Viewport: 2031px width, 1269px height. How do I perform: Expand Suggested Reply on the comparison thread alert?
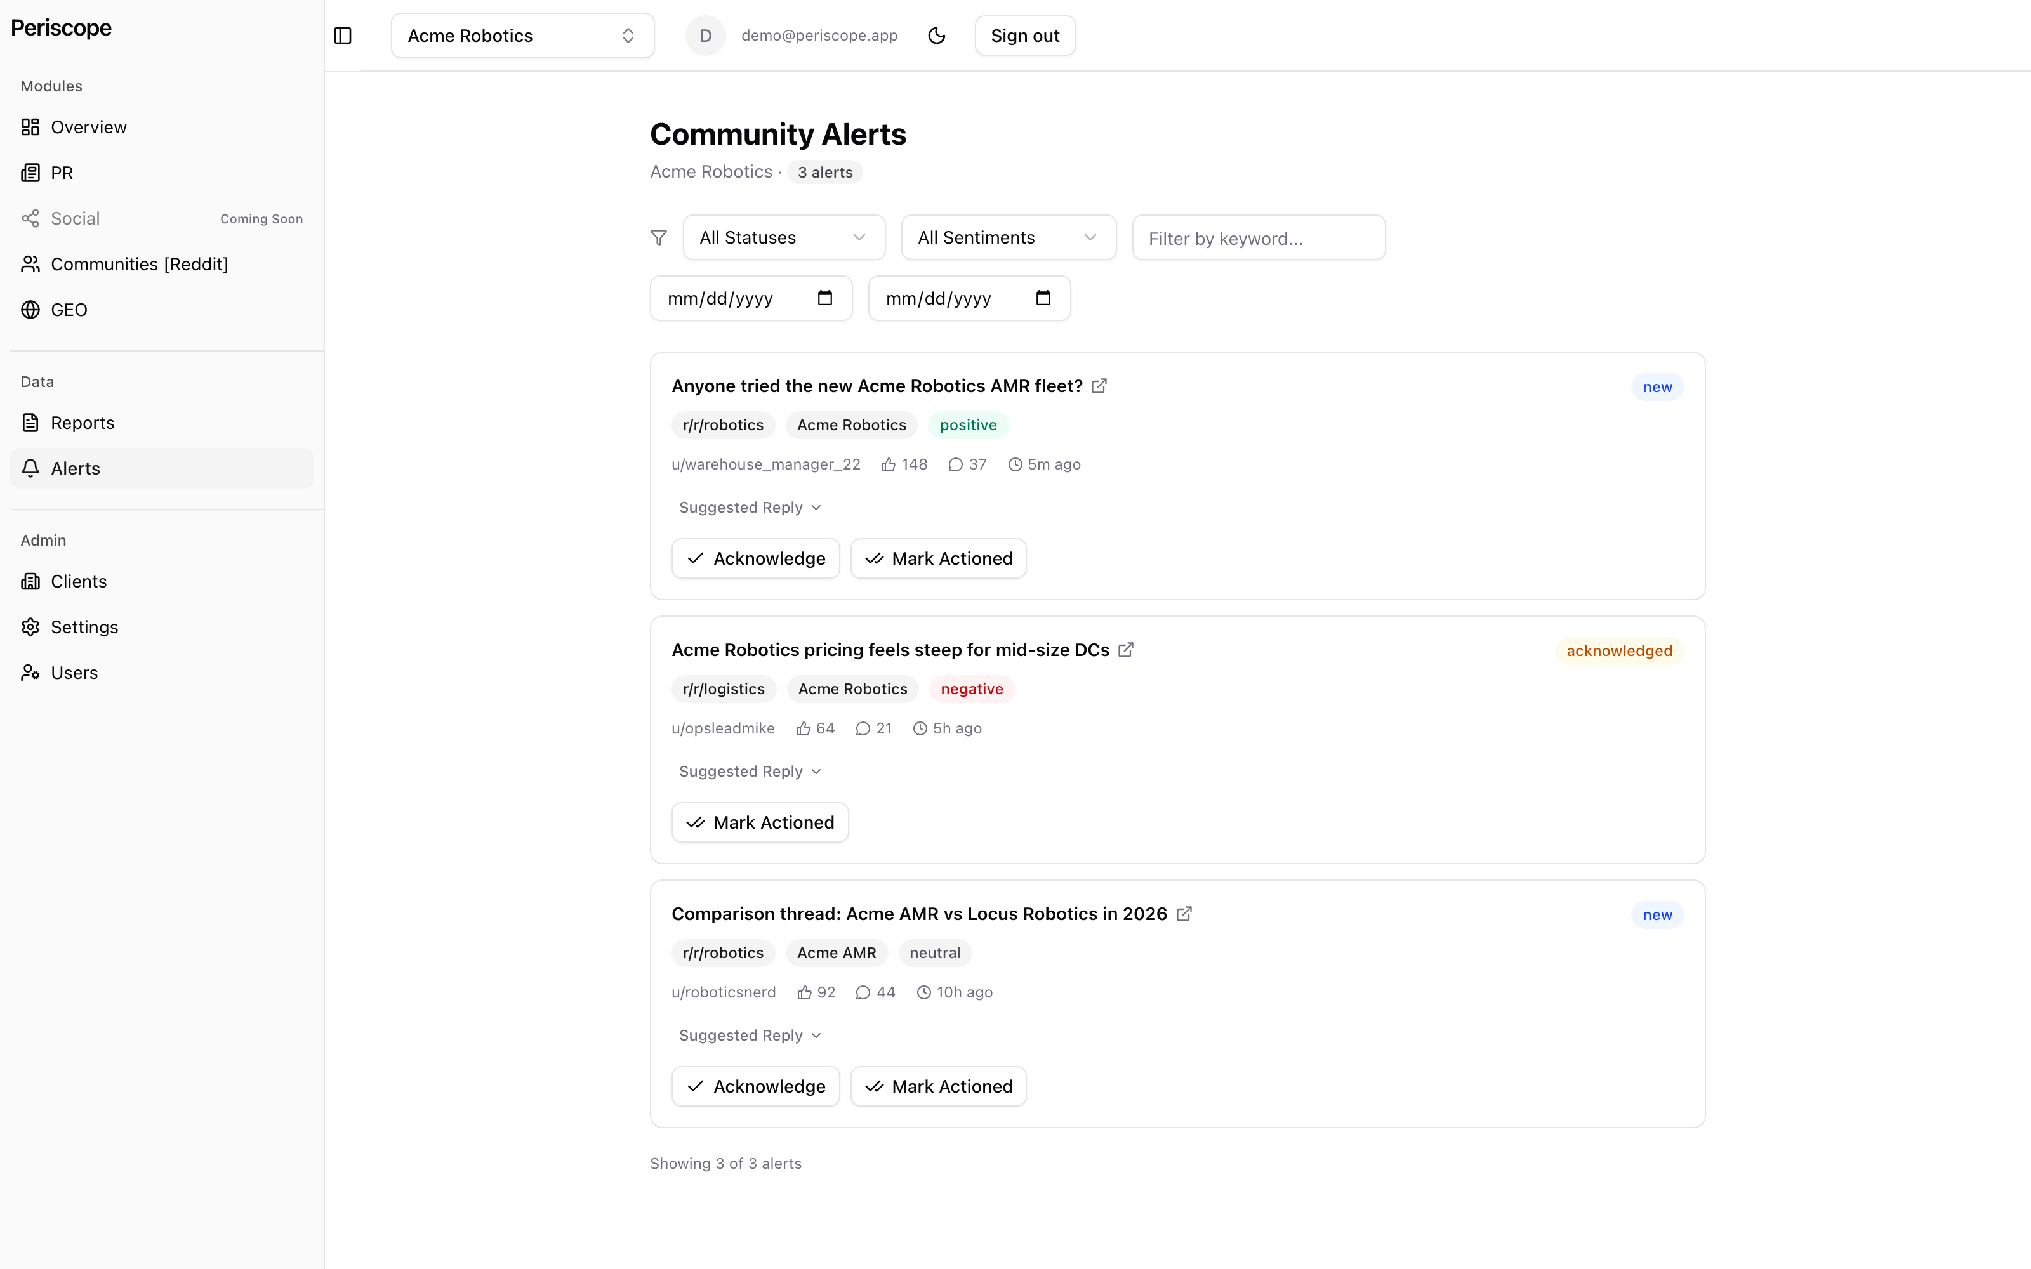750,1036
